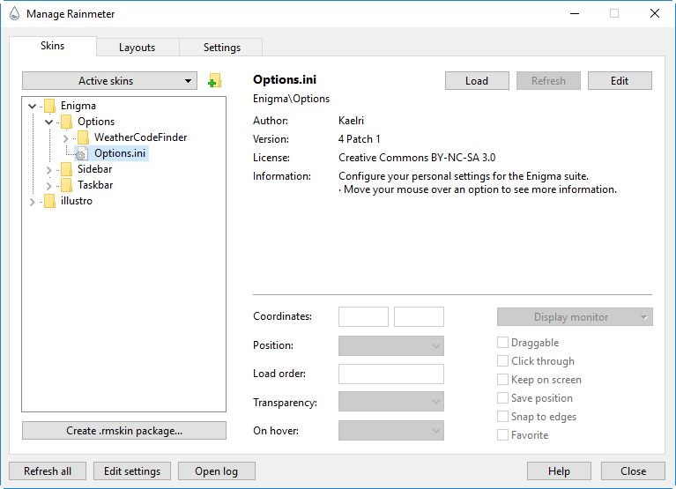Toggle the Click through checkbox

[502, 361]
